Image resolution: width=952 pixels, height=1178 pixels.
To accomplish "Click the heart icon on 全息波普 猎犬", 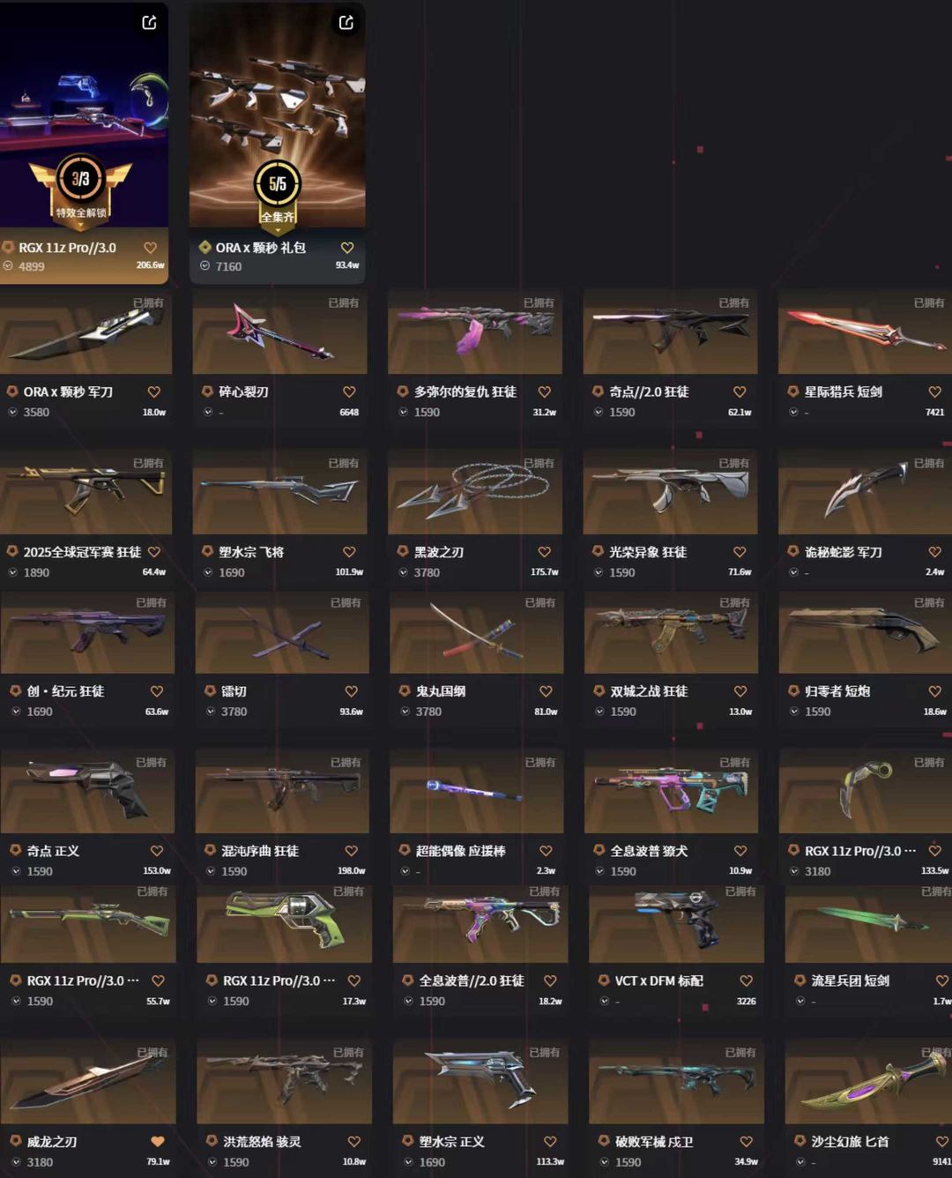I will (x=740, y=851).
